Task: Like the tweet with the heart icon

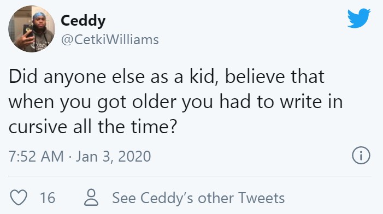Action: (19, 197)
